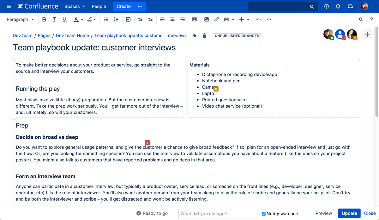Click the 'Ready to go' status indicator

tap(152, 213)
